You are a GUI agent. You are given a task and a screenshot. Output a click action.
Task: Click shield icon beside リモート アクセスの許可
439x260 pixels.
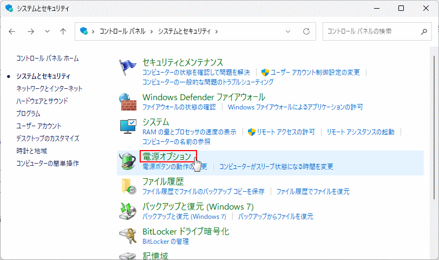pyautogui.click(x=252, y=132)
